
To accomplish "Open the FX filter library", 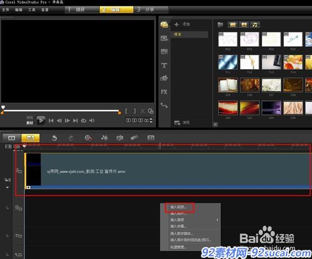I will tap(164, 92).
